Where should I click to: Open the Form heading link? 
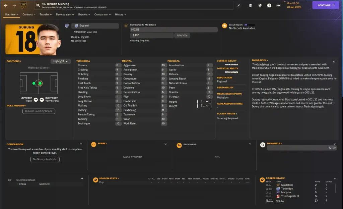point(102,144)
